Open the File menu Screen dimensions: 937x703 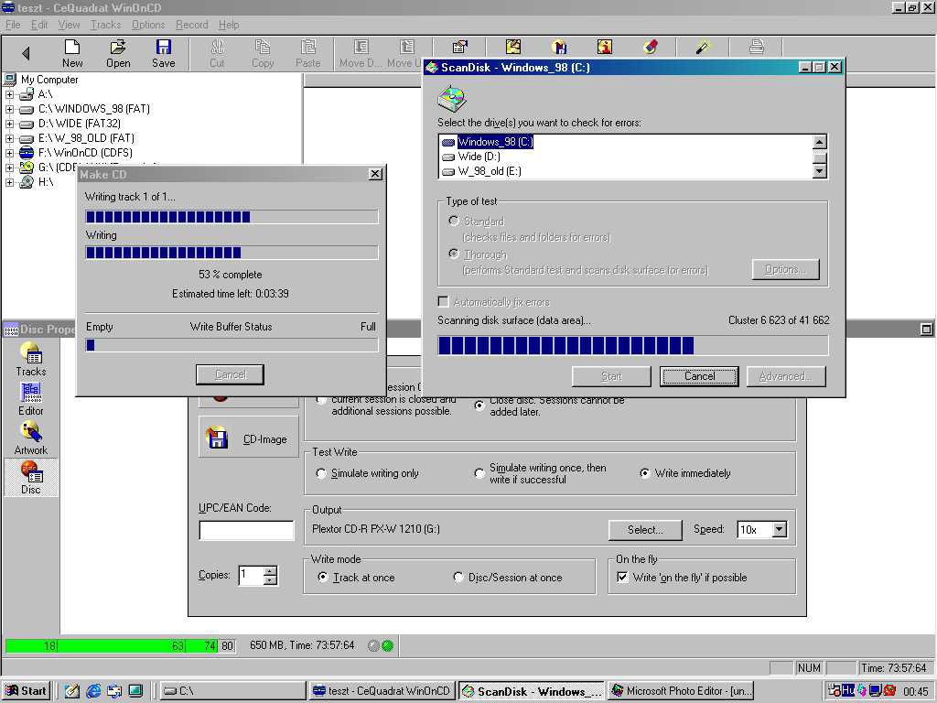point(13,25)
